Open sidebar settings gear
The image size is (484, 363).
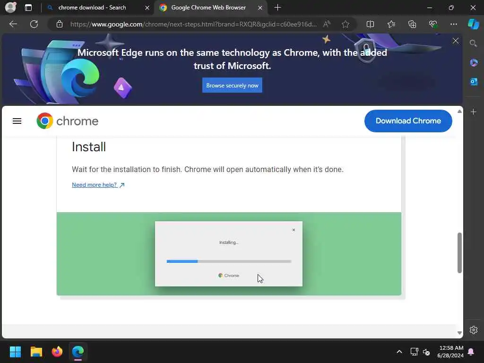point(474,330)
